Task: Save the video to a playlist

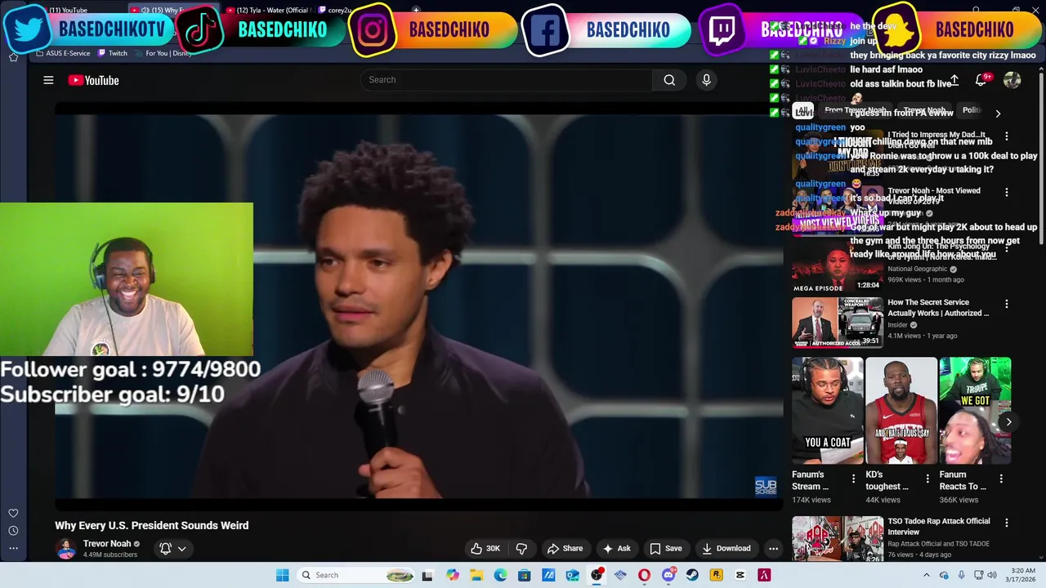Action: (665, 549)
